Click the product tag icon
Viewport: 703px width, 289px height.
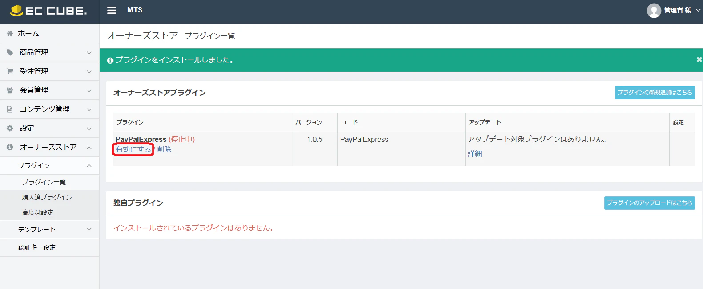[x=10, y=52]
